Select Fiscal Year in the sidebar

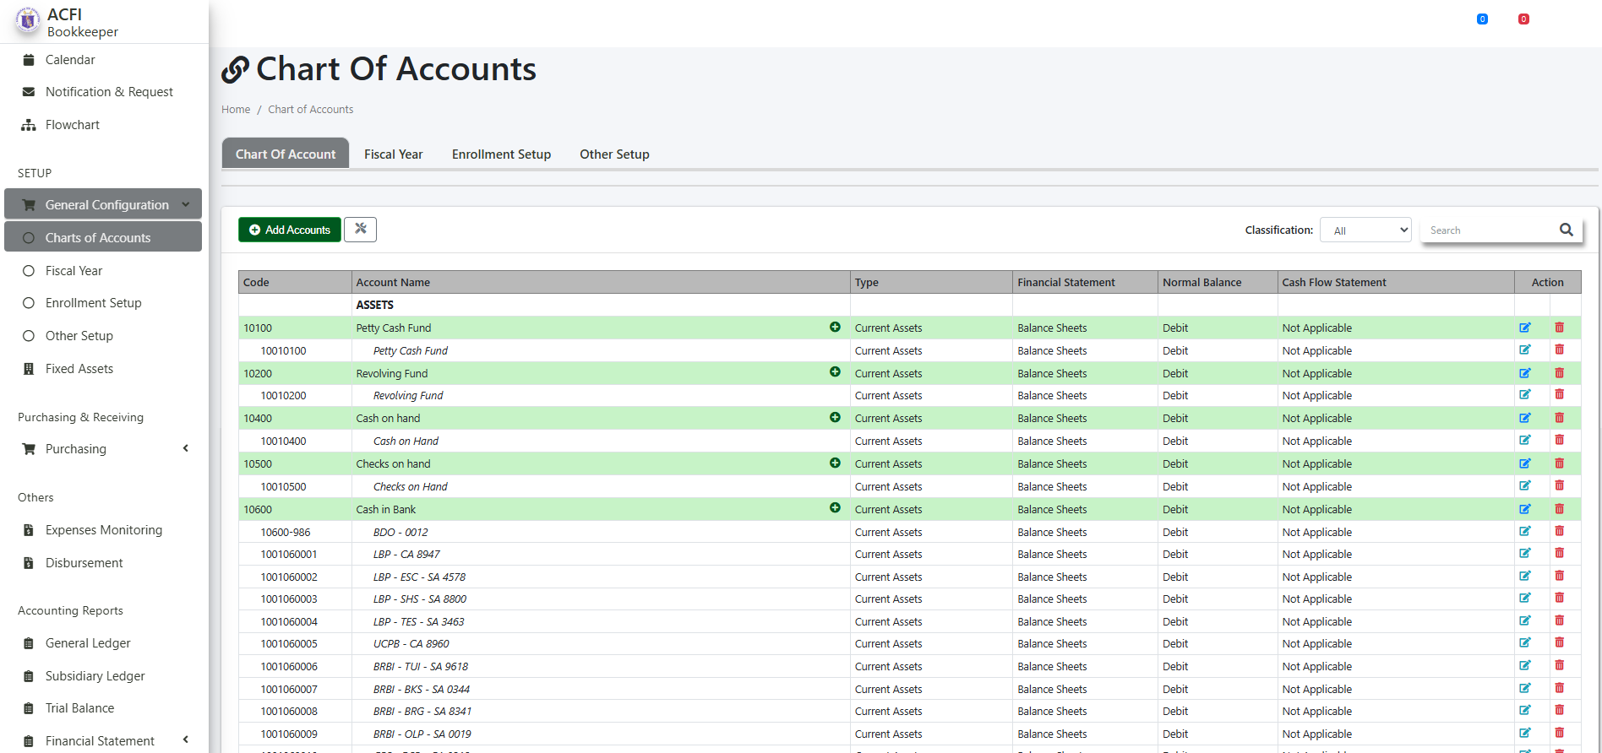coord(74,271)
